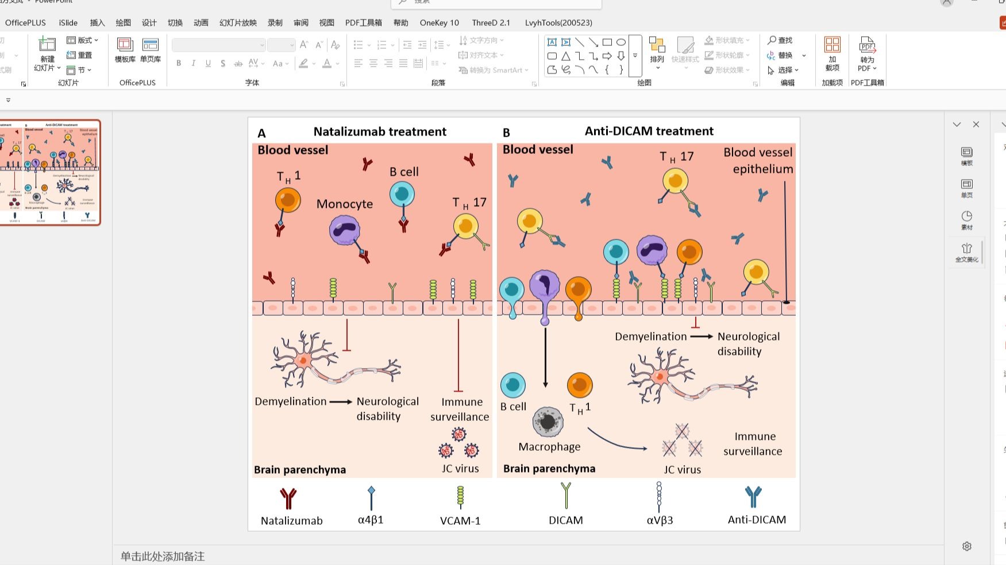
Task: Decrease font size with smaller A icon
Action: tap(319, 45)
